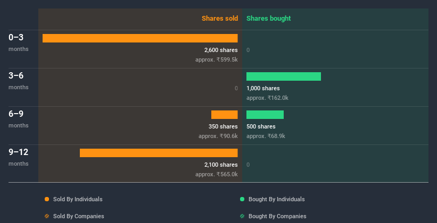The image size is (437, 223).
Task: Select the 500 shares value
Action: (261, 126)
